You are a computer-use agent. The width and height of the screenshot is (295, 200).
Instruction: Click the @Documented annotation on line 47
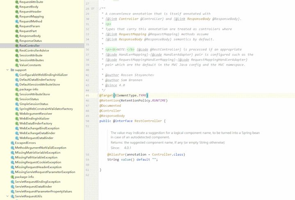coord(110,106)
